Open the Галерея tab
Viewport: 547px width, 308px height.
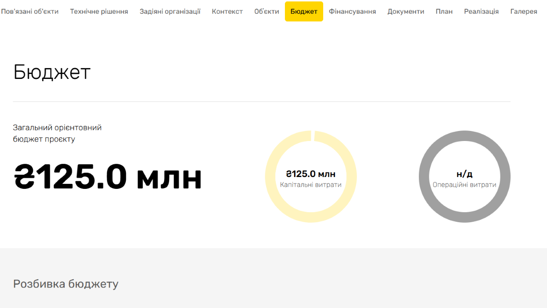click(524, 11)
